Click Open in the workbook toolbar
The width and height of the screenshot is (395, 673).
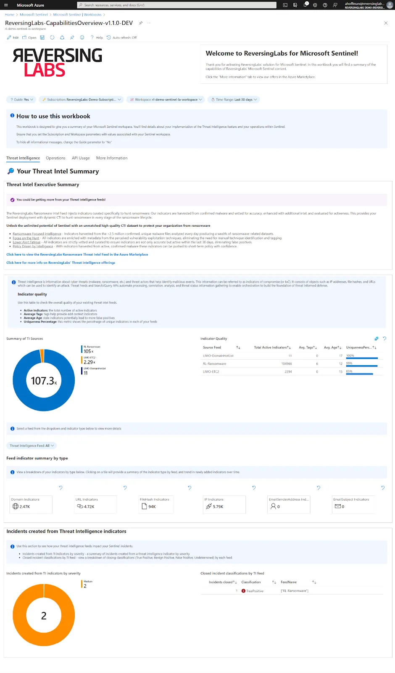[29, 37]
